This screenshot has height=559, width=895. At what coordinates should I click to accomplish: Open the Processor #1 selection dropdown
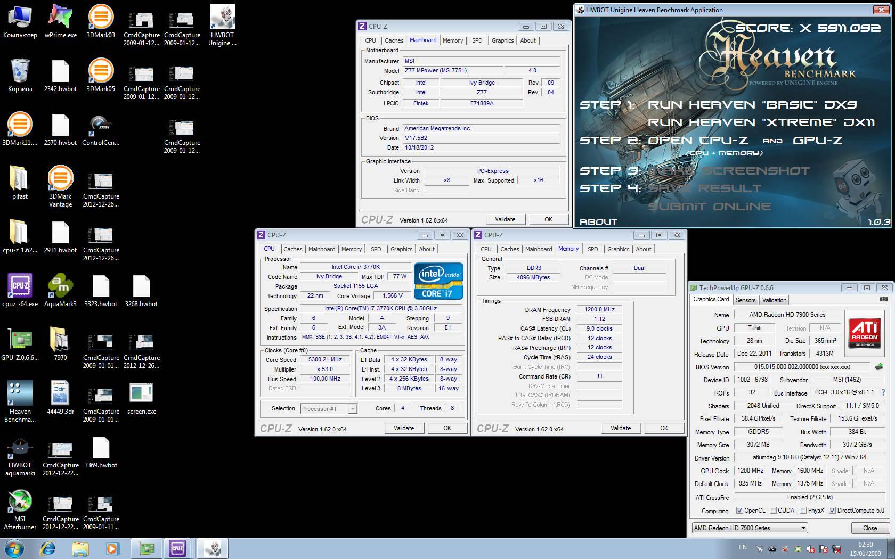point(328,409)
